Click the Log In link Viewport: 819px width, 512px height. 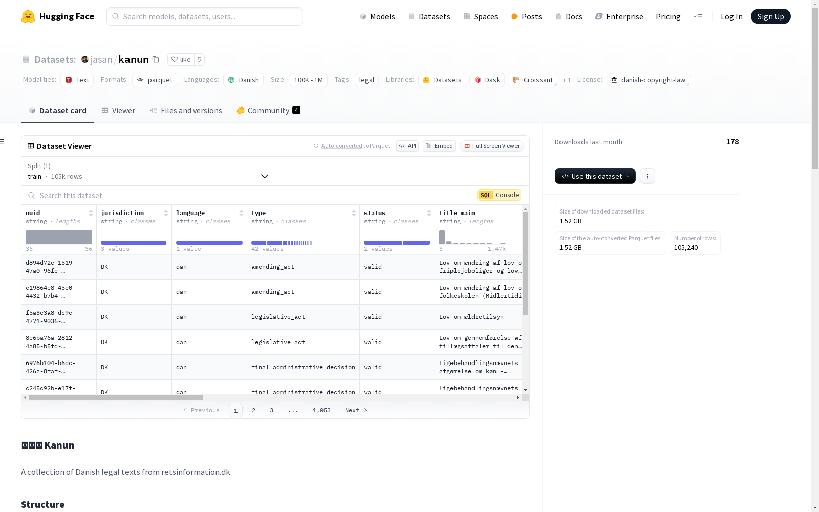[x=731, y=16]
